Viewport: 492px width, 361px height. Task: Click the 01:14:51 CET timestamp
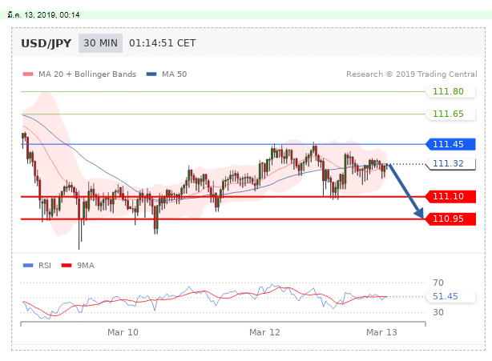coord(163,43)
